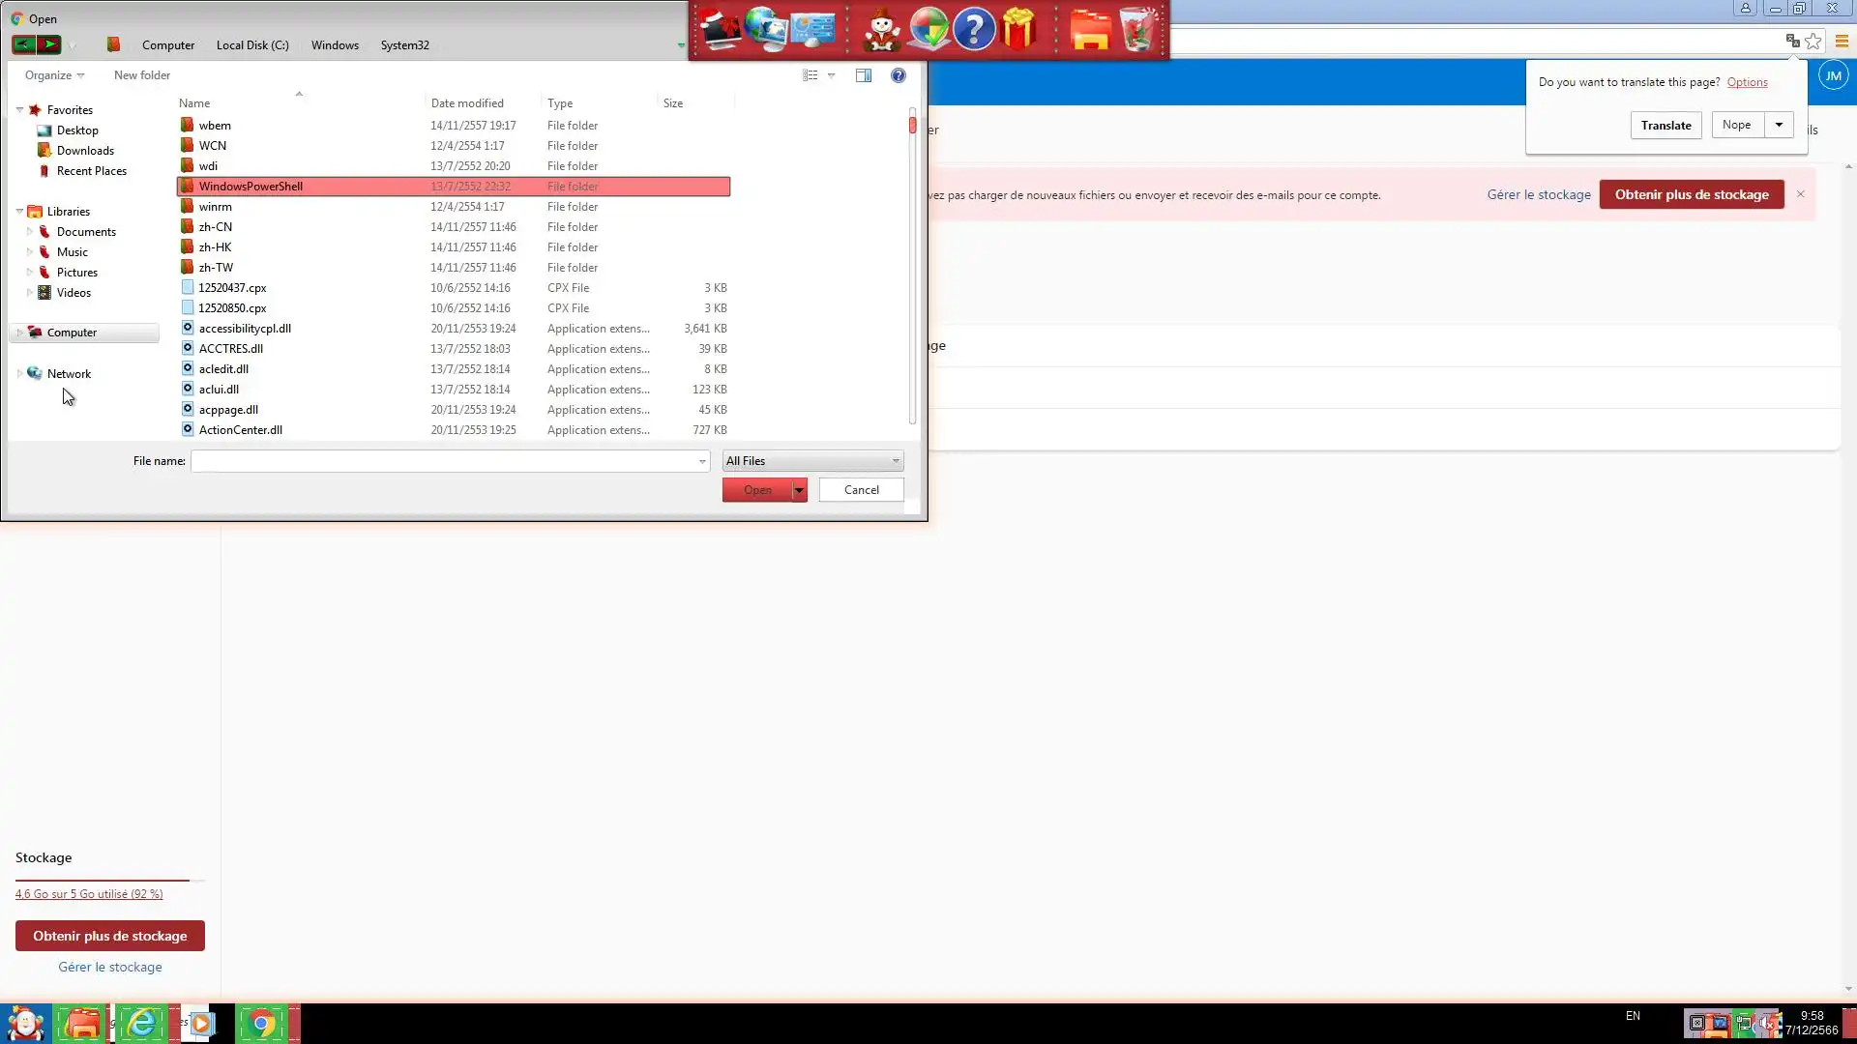1857x1044 pixels.
Task: Click the Translate button
Action: [1665, 126]
